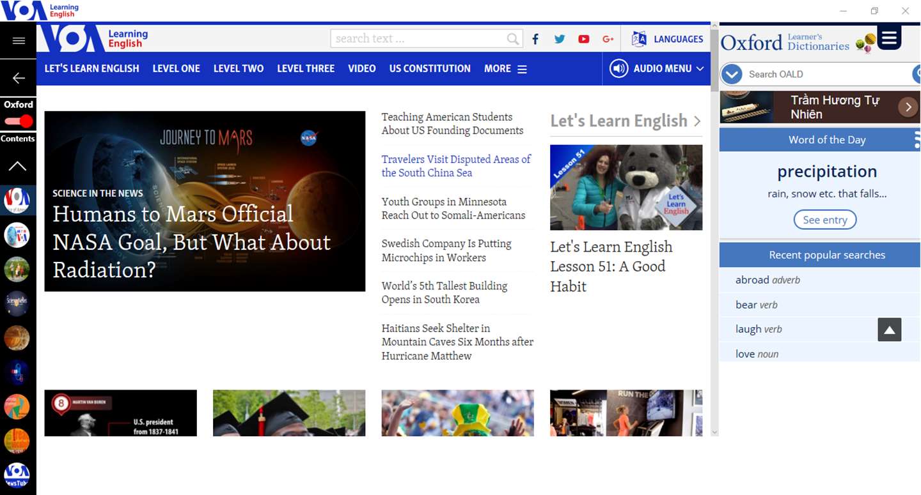The width and height of the screenshot is (921, 495).
Task: Open US CONSTITUTION menu item
Action: [x=430, y=68]
